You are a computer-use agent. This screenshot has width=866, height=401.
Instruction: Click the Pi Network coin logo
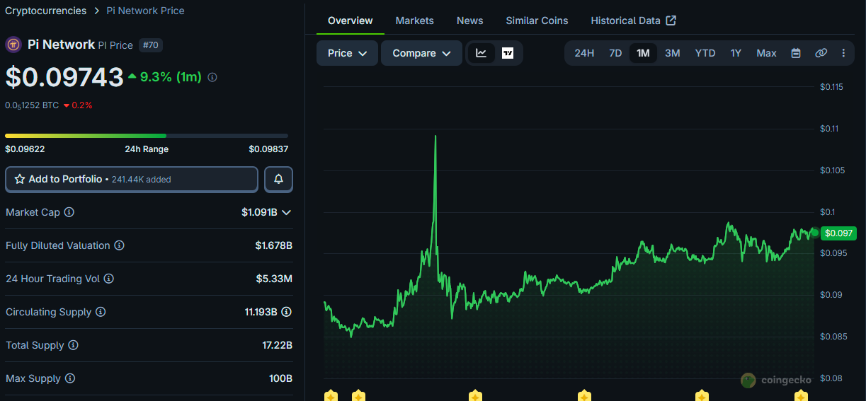pos(13,45)
